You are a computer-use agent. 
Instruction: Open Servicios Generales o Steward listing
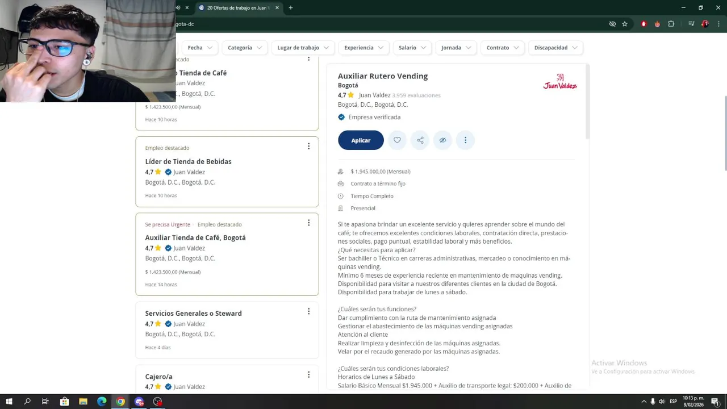[x=193, y=313]
